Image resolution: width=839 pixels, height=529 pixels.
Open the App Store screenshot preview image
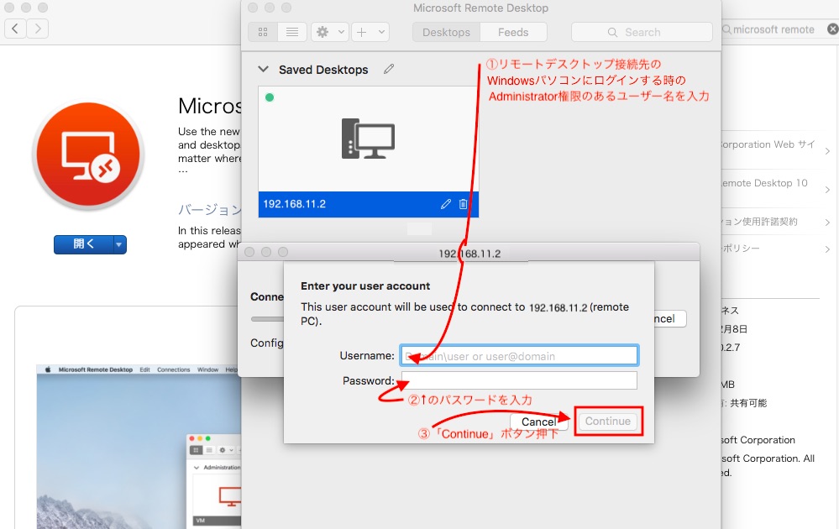(x=139, y=447)
